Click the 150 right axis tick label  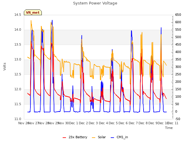(178, 89)
